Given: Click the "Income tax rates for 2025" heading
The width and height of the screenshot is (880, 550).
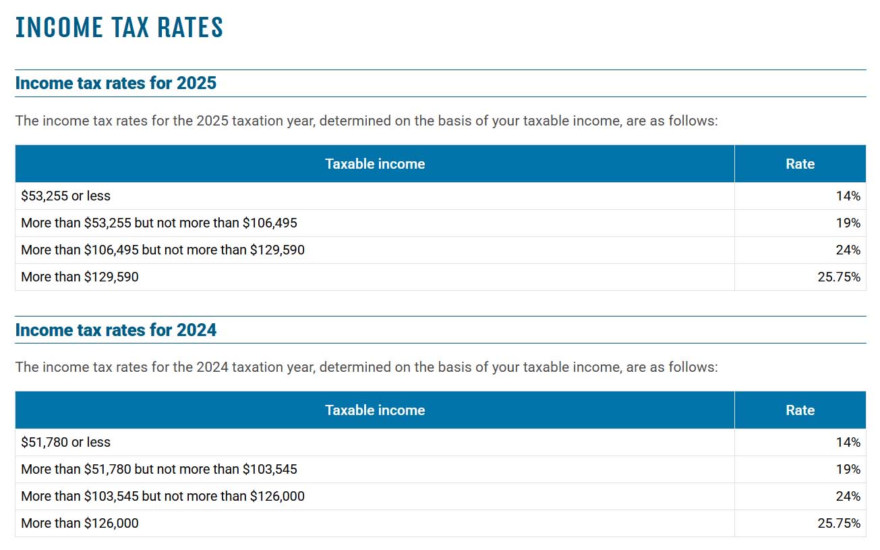Looking at the screenshot, I should [x=115, y=83].
